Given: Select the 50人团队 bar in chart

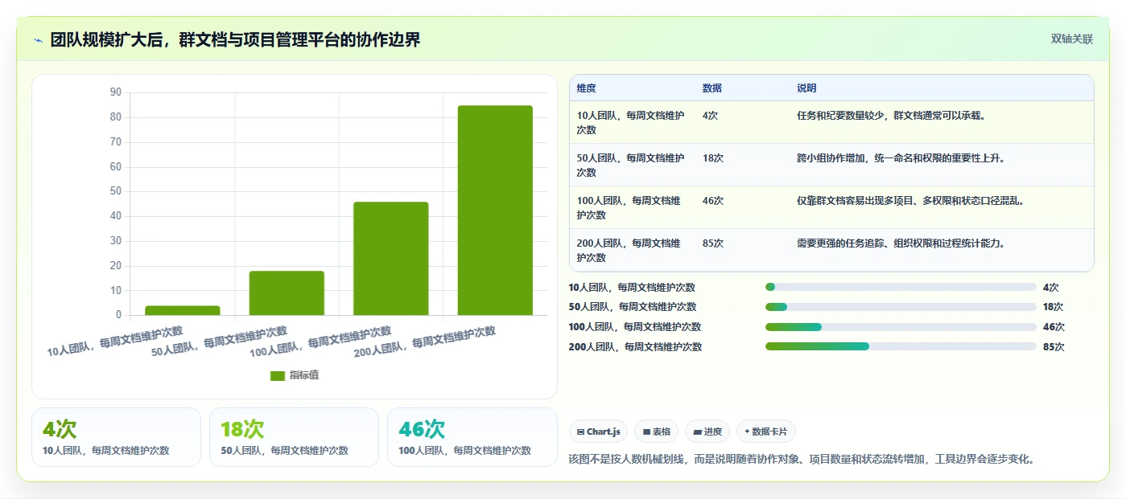Looking at the screenshot, I should pyautogui.click(x=287, y=293).
